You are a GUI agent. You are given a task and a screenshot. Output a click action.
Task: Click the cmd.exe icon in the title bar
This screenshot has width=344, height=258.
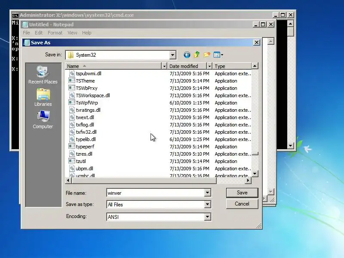point(15,15)
